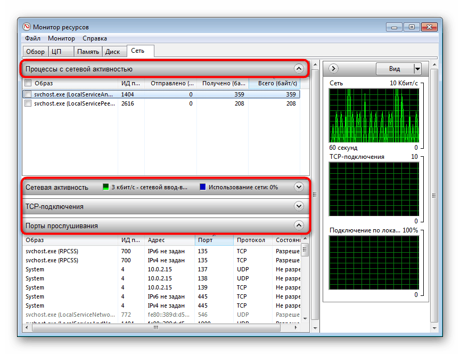Expand the Сетевая активность section
The image size is (460, 354).
click(x=299, y=187)
